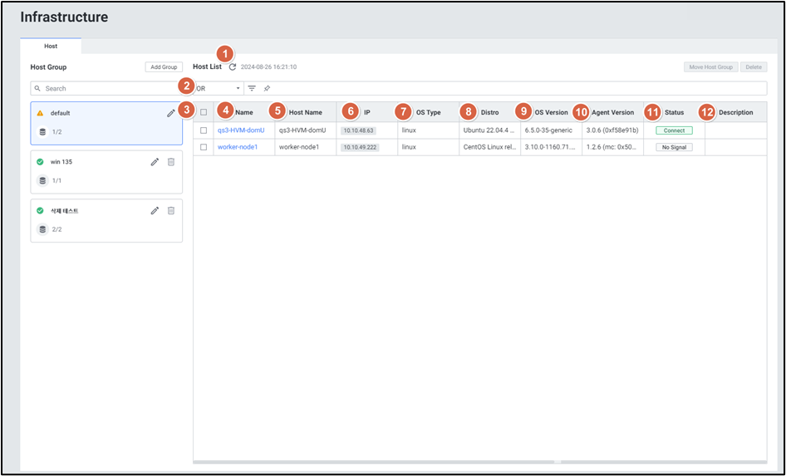Switch to the Host tab
Screen dimensions: 786x476
pos(51,47)
